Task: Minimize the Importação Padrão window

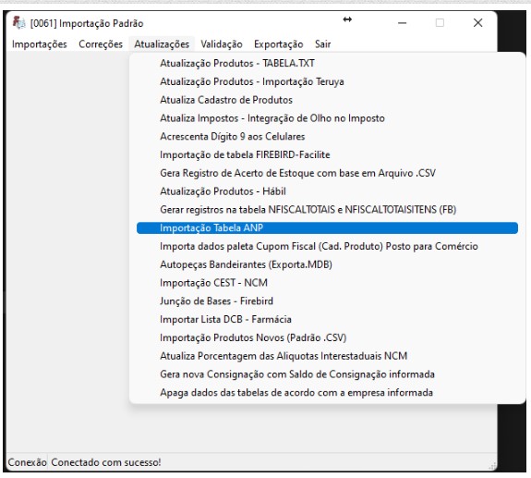Action: tap(402, 23)
